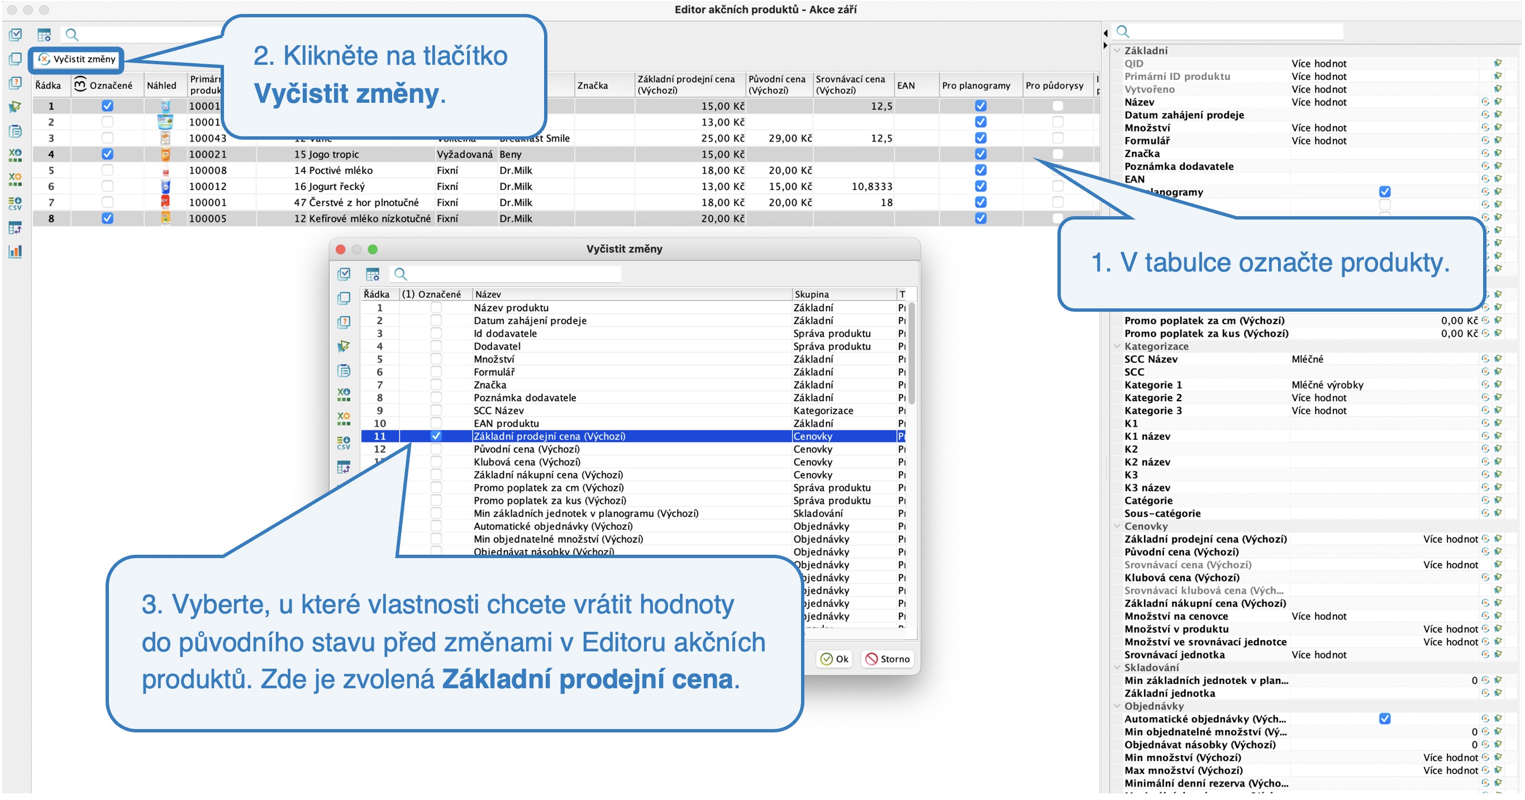Click Mléčné výrobky value of Kategorie 1
The image size is (1525, 800).
click(x=1327, y=385)
